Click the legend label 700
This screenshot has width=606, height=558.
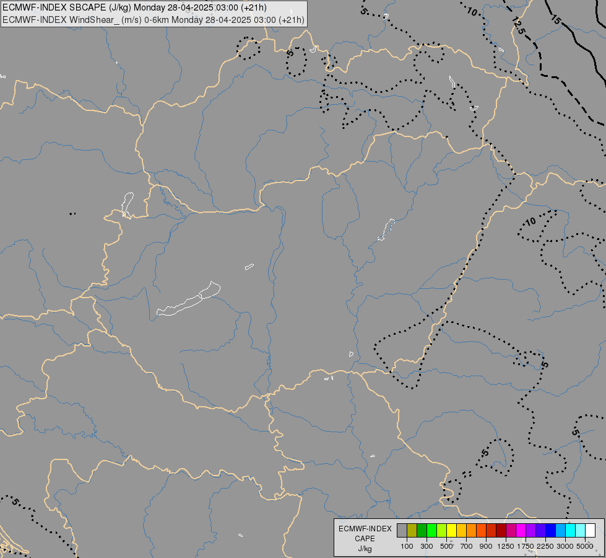click(467, 546)
